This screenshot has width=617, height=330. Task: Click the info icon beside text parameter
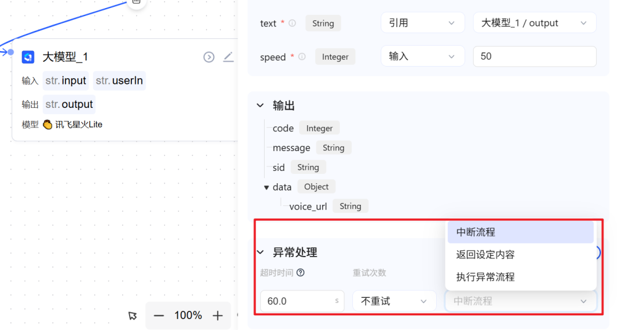292,23
